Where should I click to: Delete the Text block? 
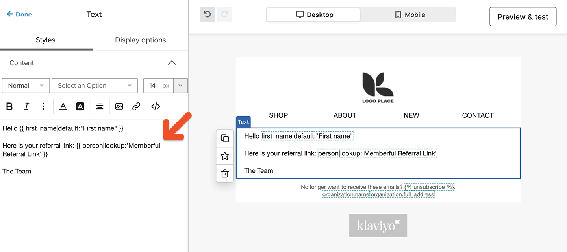[225, 173]
